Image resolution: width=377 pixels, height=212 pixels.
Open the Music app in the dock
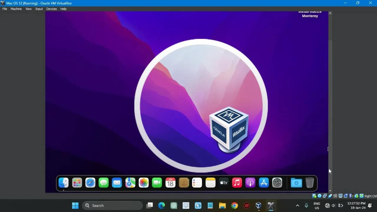(237, 183)
